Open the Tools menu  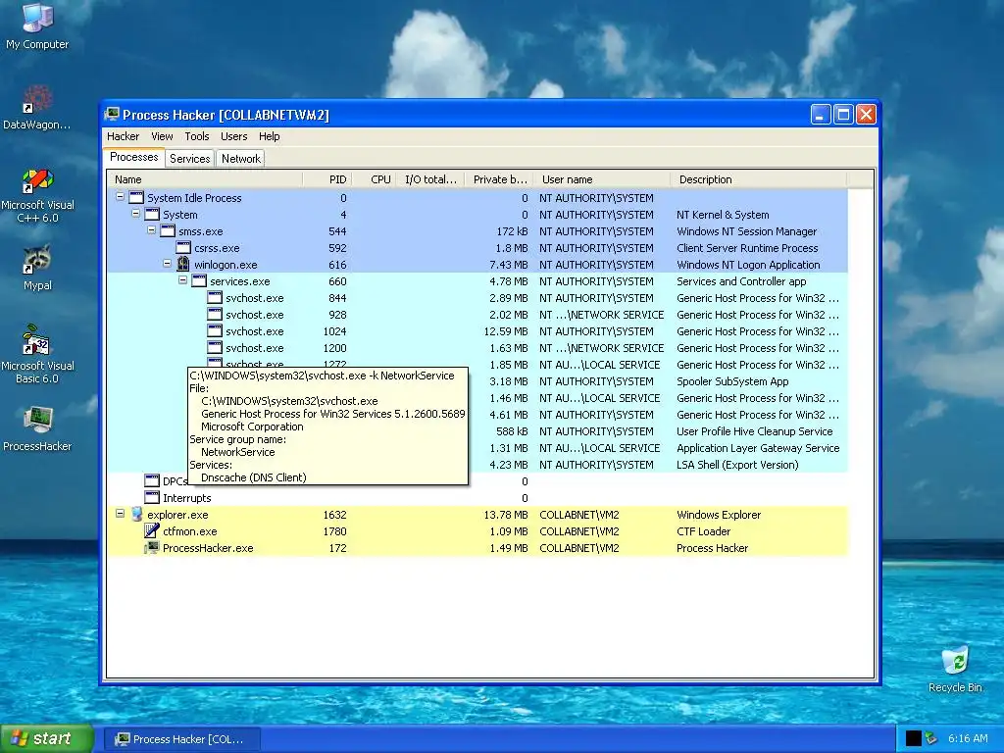tap(197, 136)
